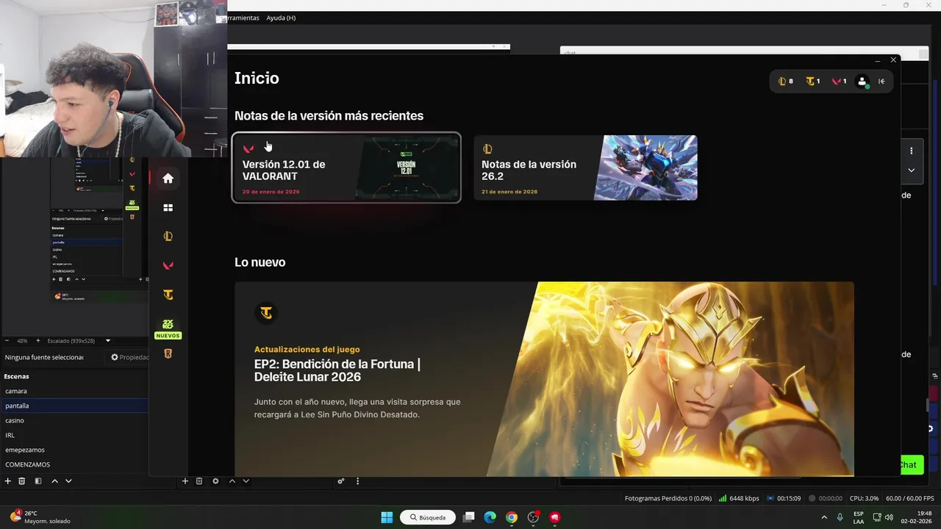This screenshot has height=529, width=941.
Task: Open the Riot account profile avatar
Action: pos(863,82)
